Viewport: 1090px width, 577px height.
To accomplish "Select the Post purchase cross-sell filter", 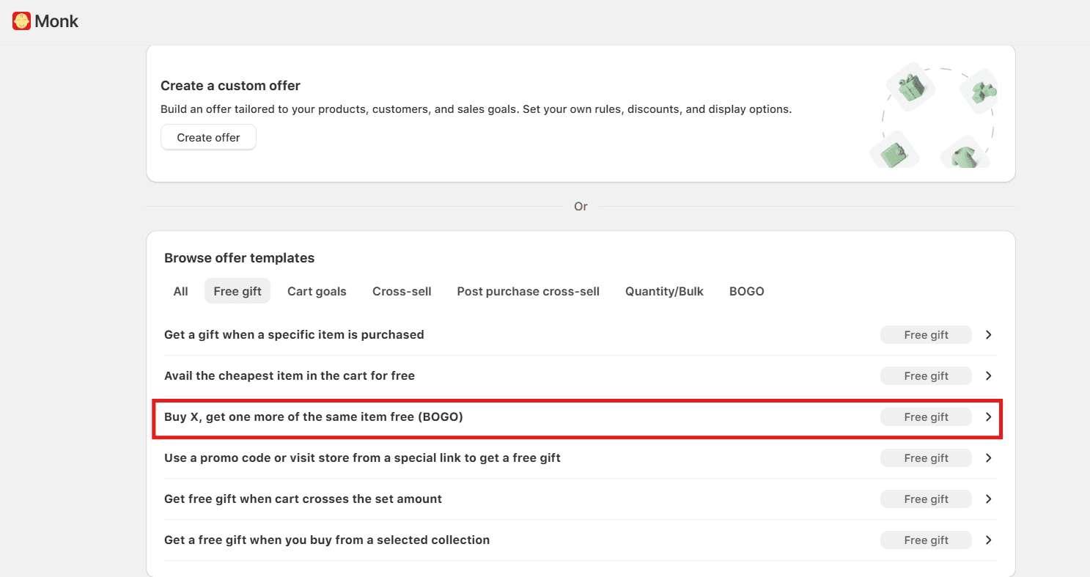I will (528, 291).
